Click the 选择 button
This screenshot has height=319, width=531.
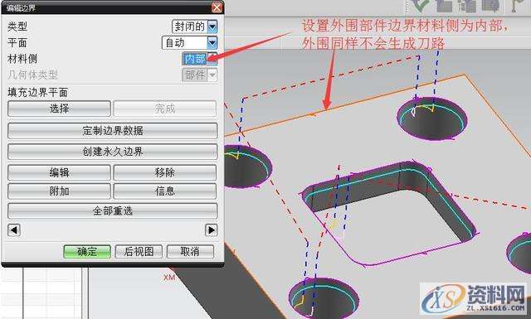coord(59,109)
